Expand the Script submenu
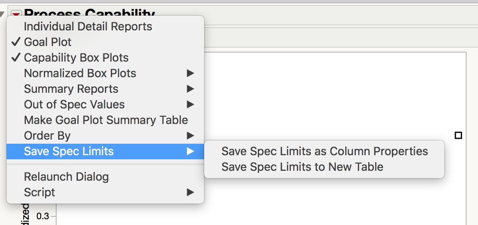Screen dimensions: 478x225 39,193
